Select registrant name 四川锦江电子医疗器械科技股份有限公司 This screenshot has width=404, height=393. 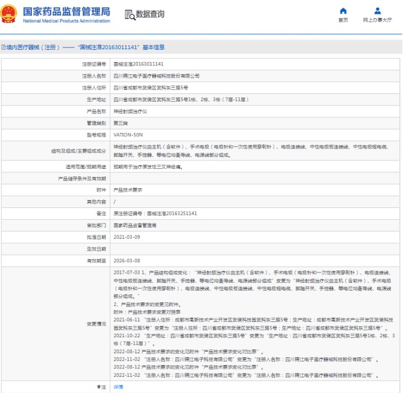point(156,76)
